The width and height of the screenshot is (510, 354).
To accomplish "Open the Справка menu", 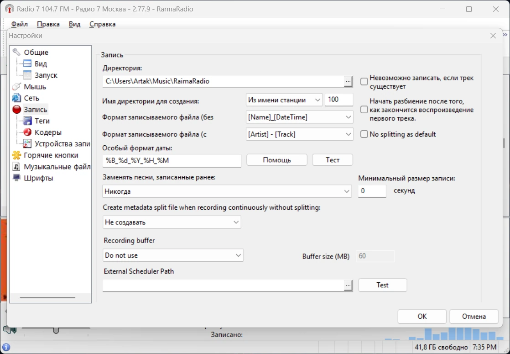I will click(103, 24).
